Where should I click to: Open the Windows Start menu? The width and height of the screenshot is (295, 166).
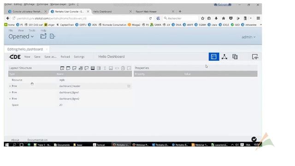pos(7,145)
